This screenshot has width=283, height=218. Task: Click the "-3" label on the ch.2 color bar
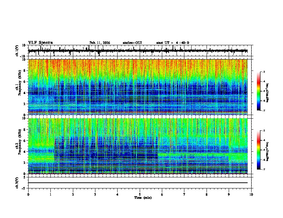click(x=263, y=131)
